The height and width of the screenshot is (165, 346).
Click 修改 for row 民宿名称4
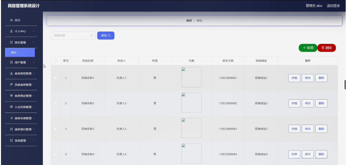[x=307, y=154]
